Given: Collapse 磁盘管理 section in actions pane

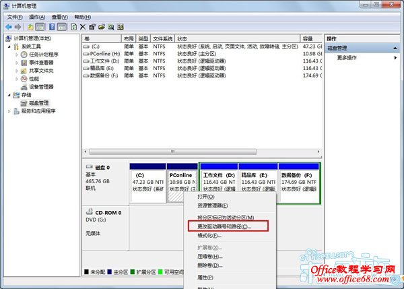Looking at the screenshot, I should [395, 49].
